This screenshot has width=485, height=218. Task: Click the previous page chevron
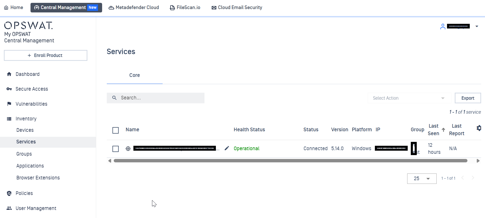tap(463, 178)
